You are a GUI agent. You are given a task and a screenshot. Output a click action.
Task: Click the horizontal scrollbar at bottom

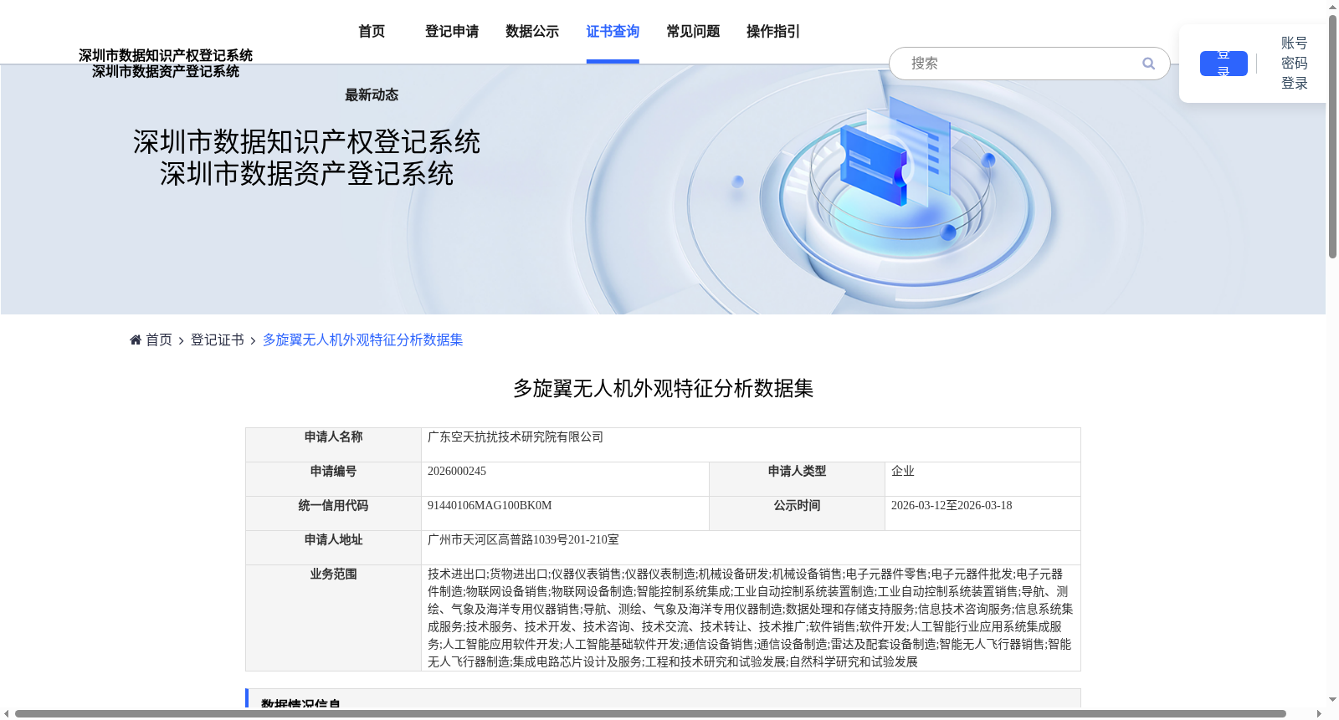tap(650, 713)
